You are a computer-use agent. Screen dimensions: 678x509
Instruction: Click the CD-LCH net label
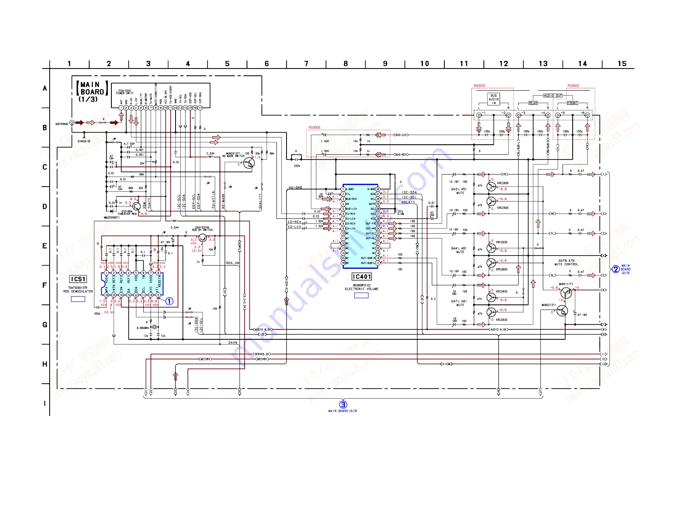(295, 227)
